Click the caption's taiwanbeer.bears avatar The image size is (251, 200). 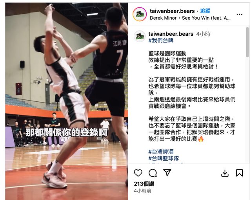pos(140,36)
